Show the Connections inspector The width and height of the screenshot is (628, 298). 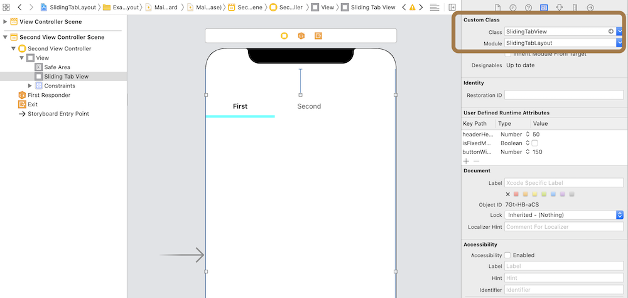tap(590, 8)
